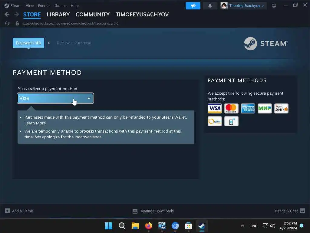The image size is (310, 233).
Task: Click the Mastercard logo
Action: pyautogui.click(x=231, y=108)
